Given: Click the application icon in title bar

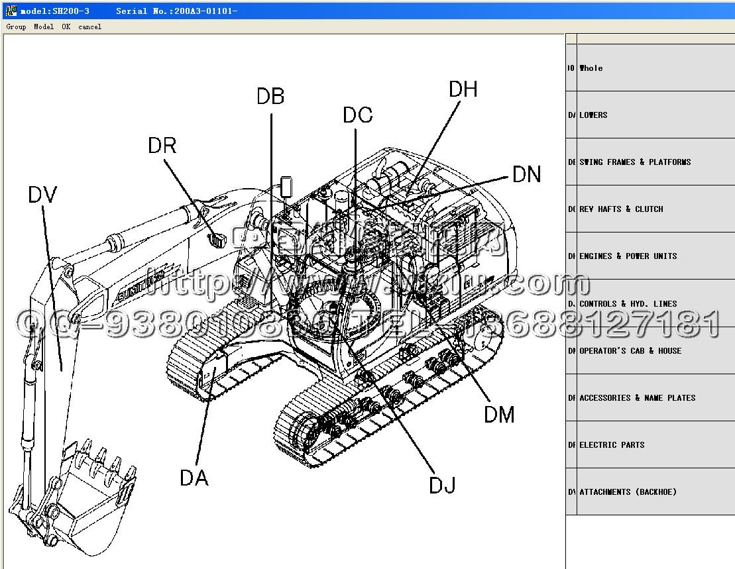Looking at the screenshot, I should point(11,11).
